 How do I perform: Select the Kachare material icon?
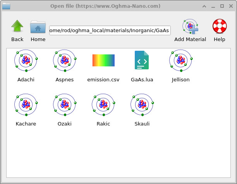[x=26, y=105]
